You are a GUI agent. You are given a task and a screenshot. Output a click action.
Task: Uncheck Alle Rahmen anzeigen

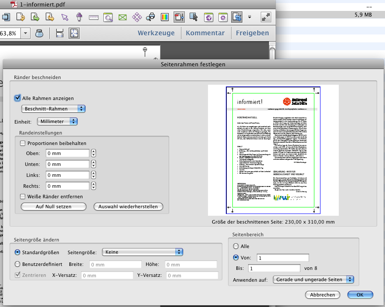click(17, 98)
